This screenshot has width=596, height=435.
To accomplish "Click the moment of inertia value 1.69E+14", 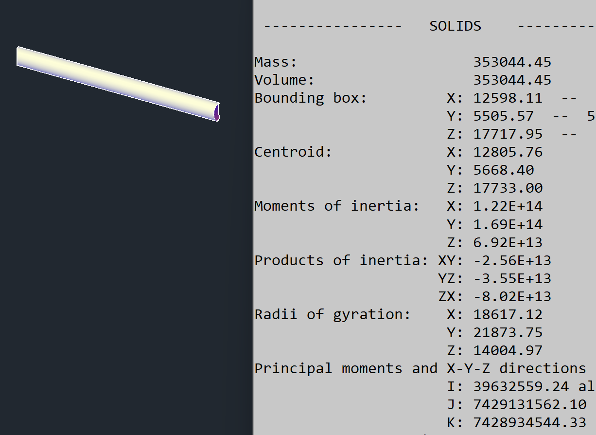I will [x=508, y=225].
